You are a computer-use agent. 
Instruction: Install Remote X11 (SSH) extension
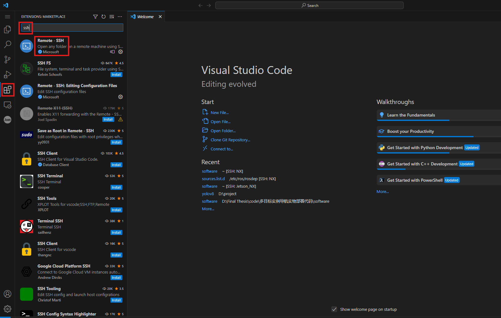(108, 119)
